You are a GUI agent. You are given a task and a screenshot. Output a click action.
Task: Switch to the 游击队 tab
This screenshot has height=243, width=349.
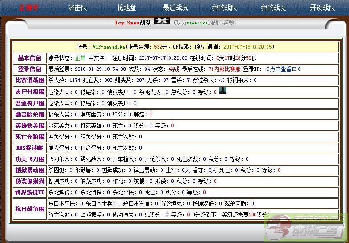(x=77, y=8)
